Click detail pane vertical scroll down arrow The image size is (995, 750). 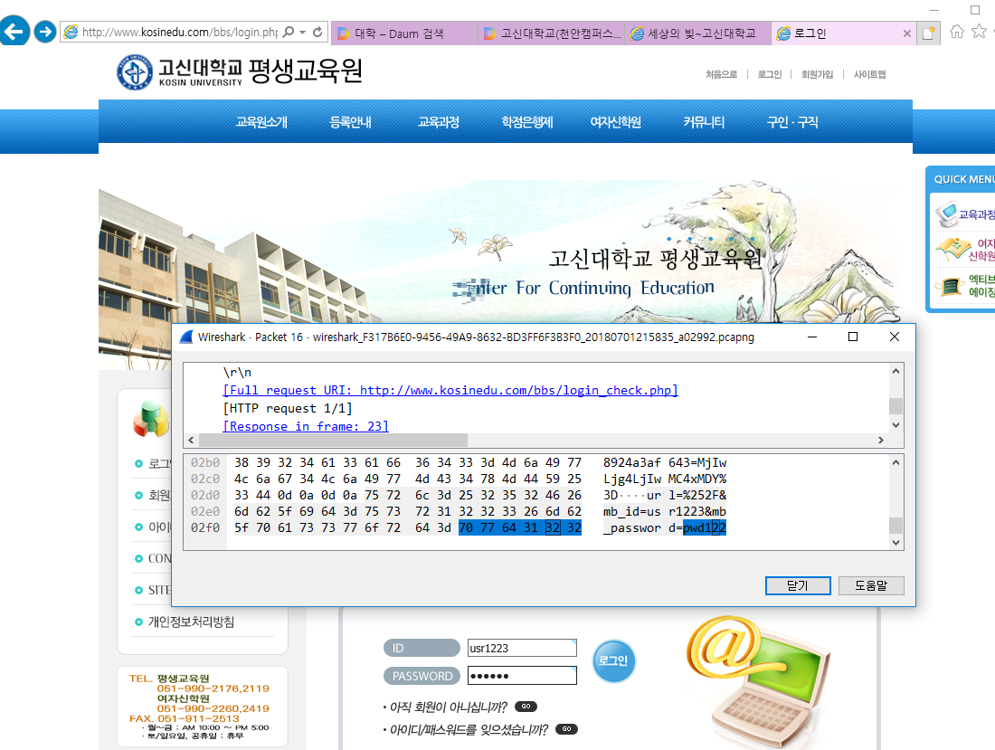click(x=896, y=425)
